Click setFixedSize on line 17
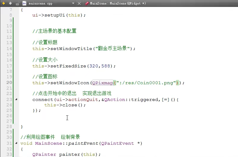The image size is (238, 157). tap(68, 66)
